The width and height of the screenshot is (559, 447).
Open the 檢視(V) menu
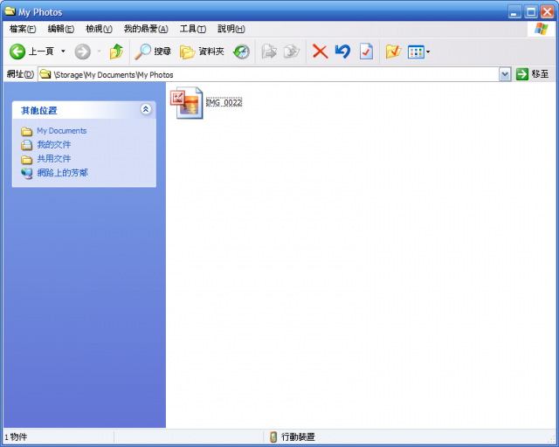[x=99, y=29]
